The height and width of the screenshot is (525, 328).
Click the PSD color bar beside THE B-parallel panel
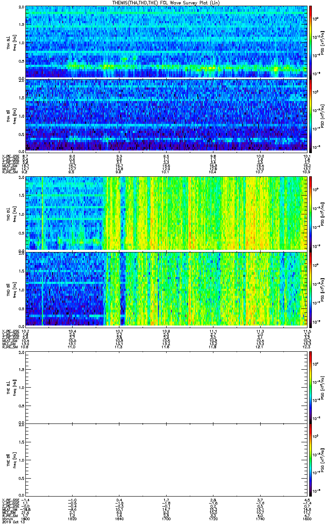pyautogui.click(x=311, y=460)
